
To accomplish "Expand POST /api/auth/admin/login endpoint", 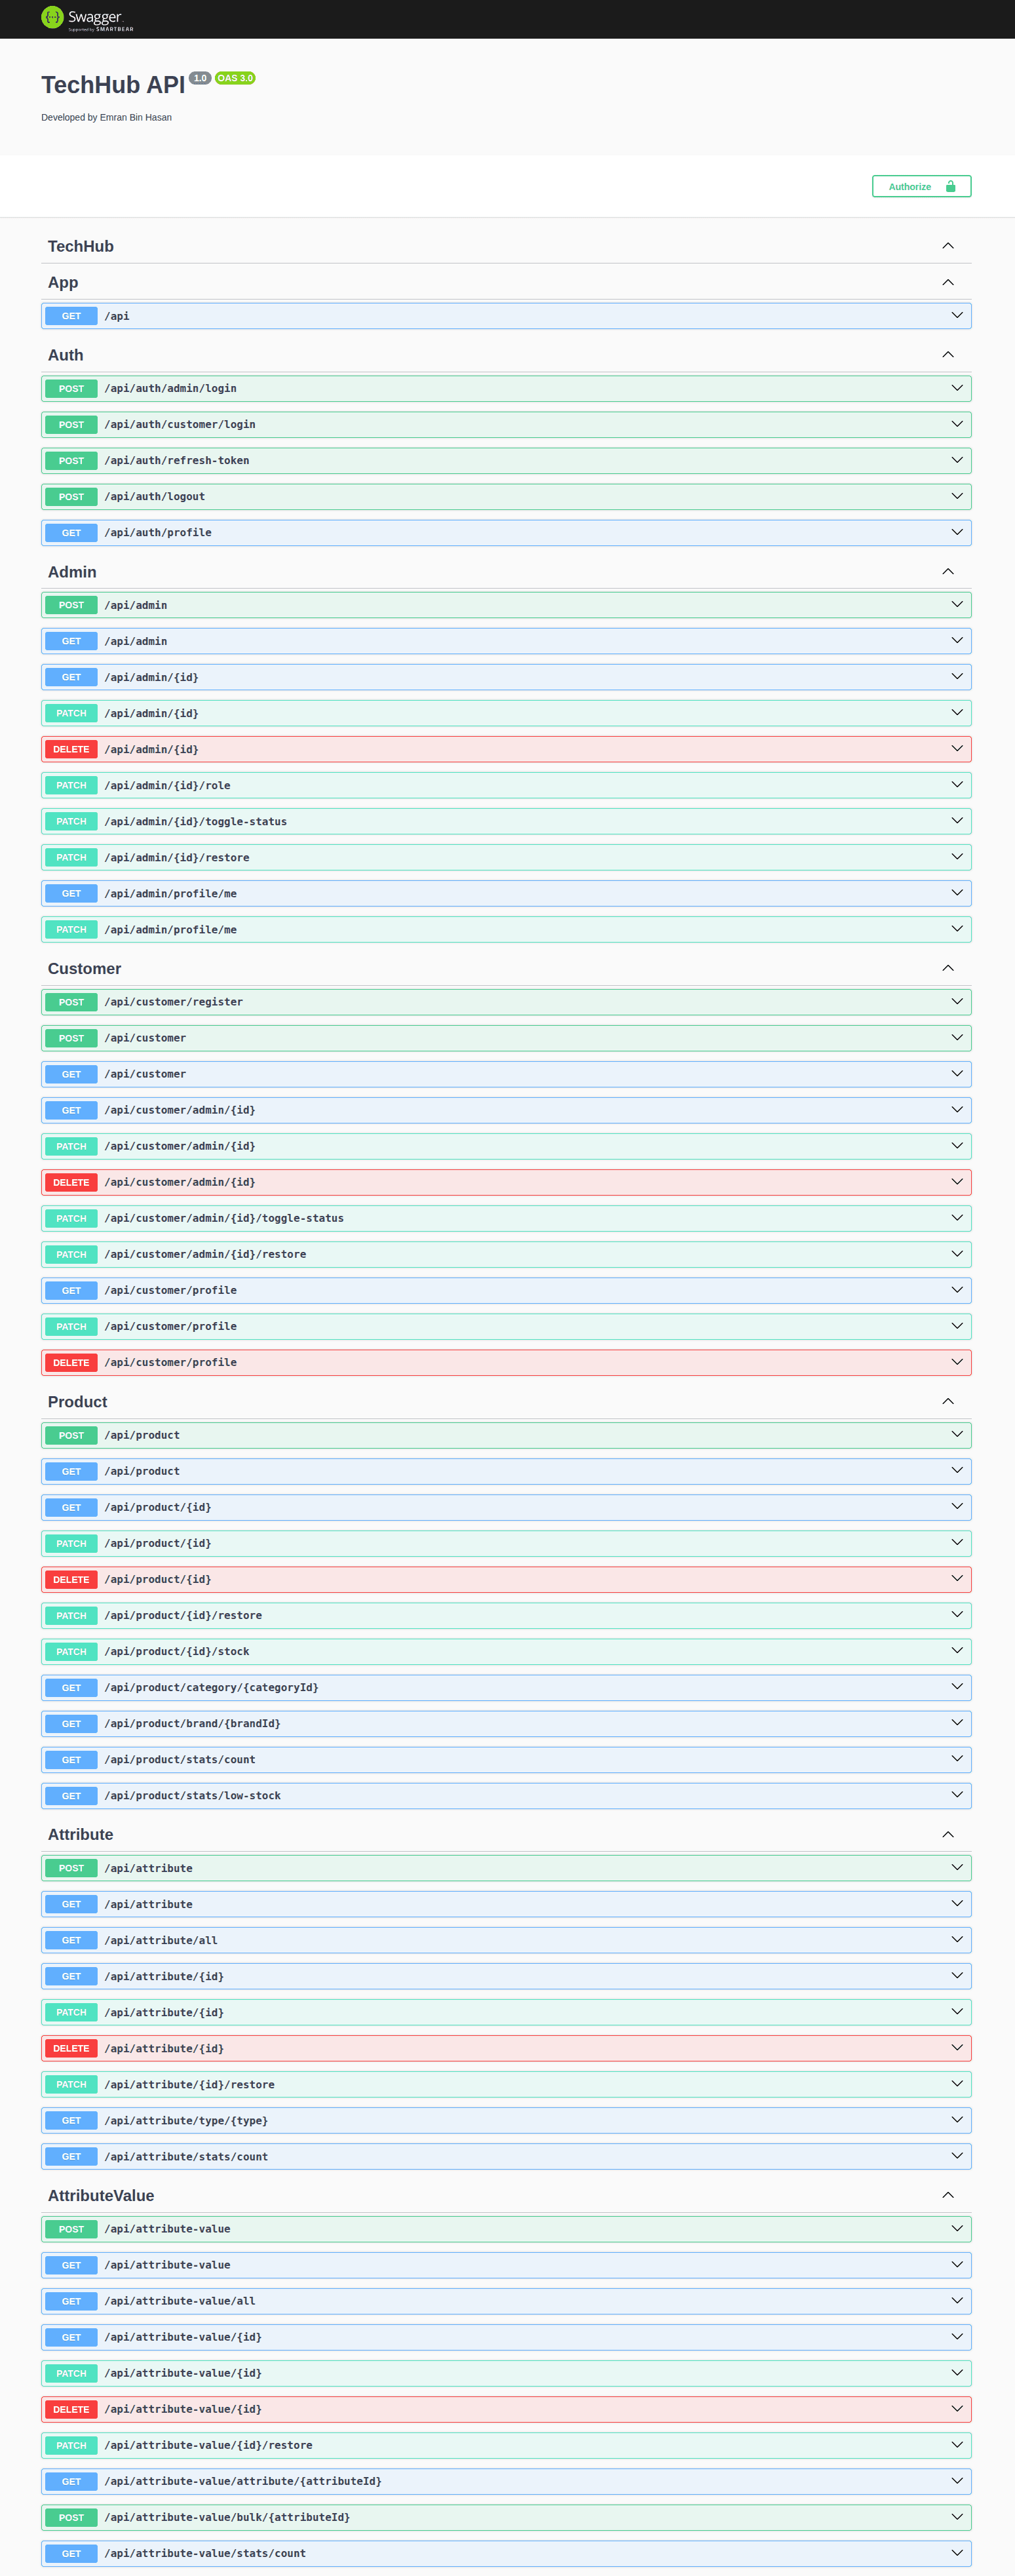I will point(956,388).
